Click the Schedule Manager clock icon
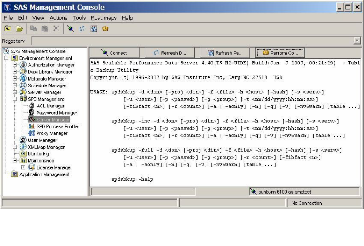Image resolution: width=364 pixels, height=246 pixels. pyautogui.click(x=23, y=85)
